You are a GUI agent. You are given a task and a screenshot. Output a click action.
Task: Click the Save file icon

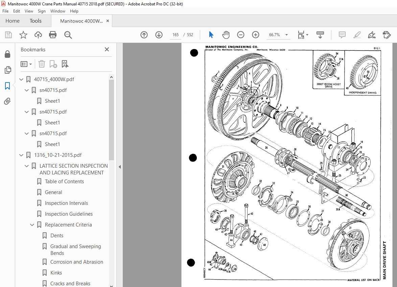[x=8, y=35]
